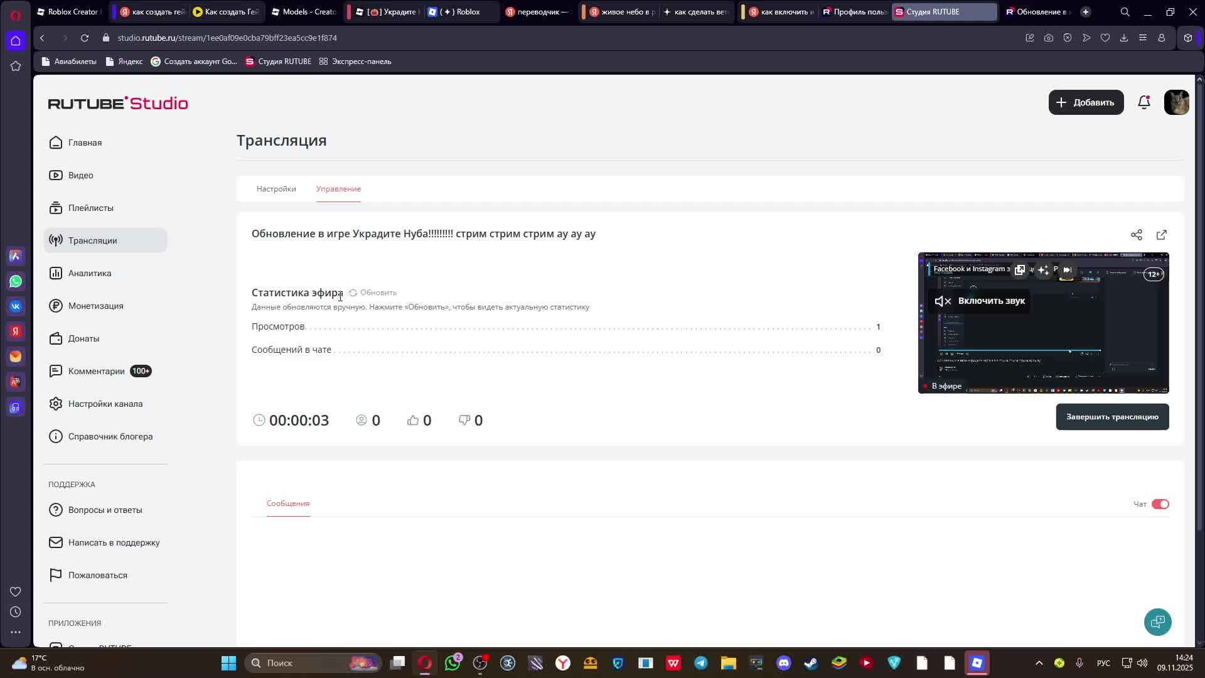Screen dimensions: 1205x678
Task: Open the support chat floating button
Action: (1157, 622)
